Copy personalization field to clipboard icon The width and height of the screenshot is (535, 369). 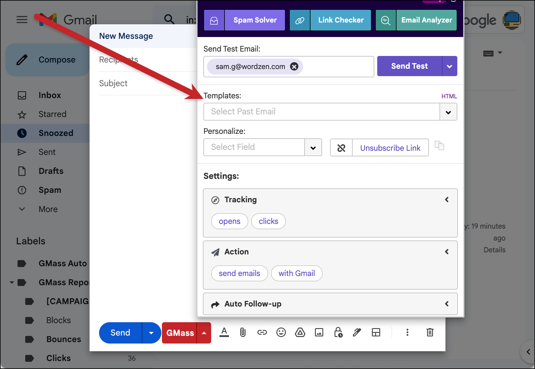pos(440,145)
